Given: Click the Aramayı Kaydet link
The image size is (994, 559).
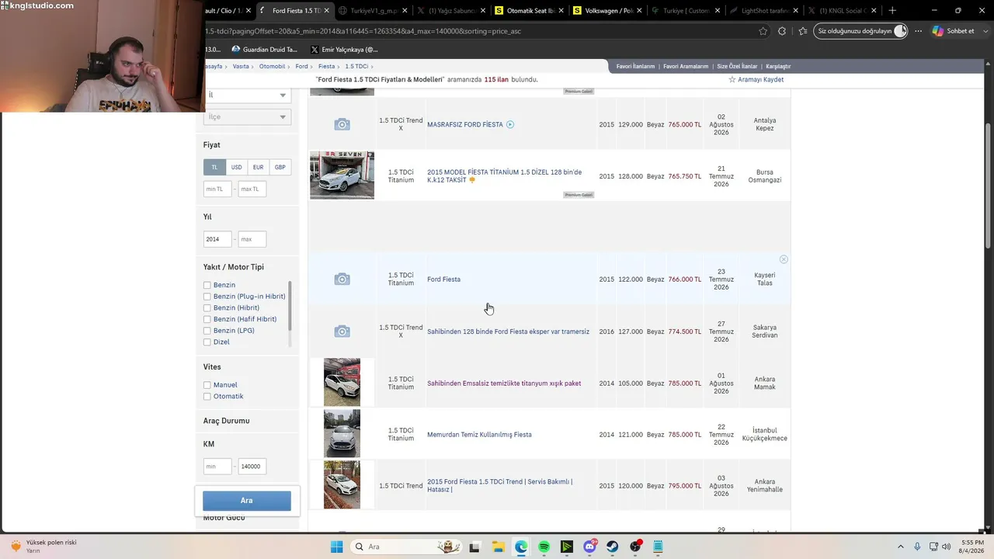Looking at the screenshot, I should [x=760, y=79].
